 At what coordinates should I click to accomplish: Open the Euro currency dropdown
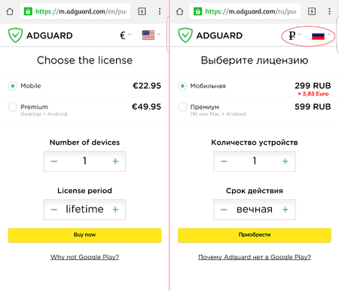pos(125,35)
